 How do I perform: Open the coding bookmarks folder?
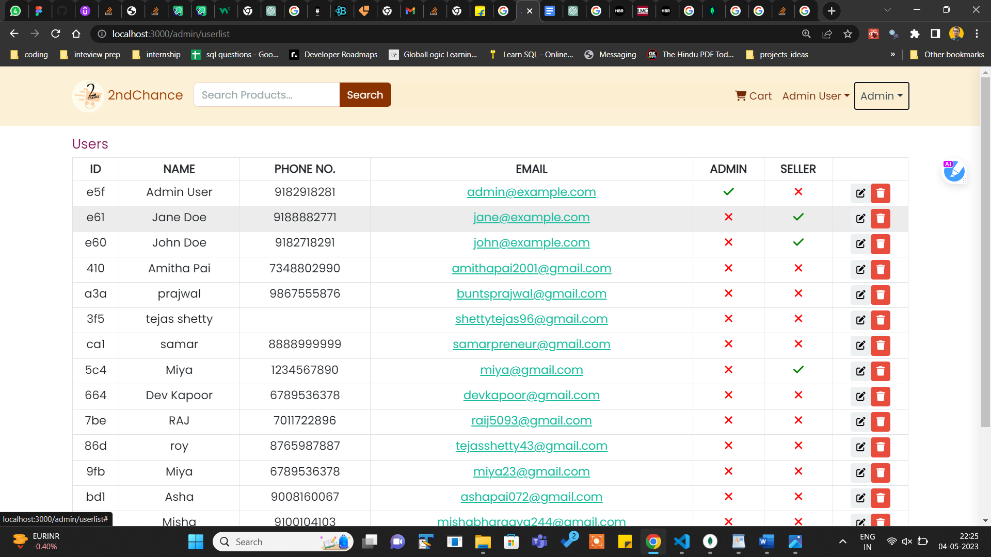click(29, 55)
